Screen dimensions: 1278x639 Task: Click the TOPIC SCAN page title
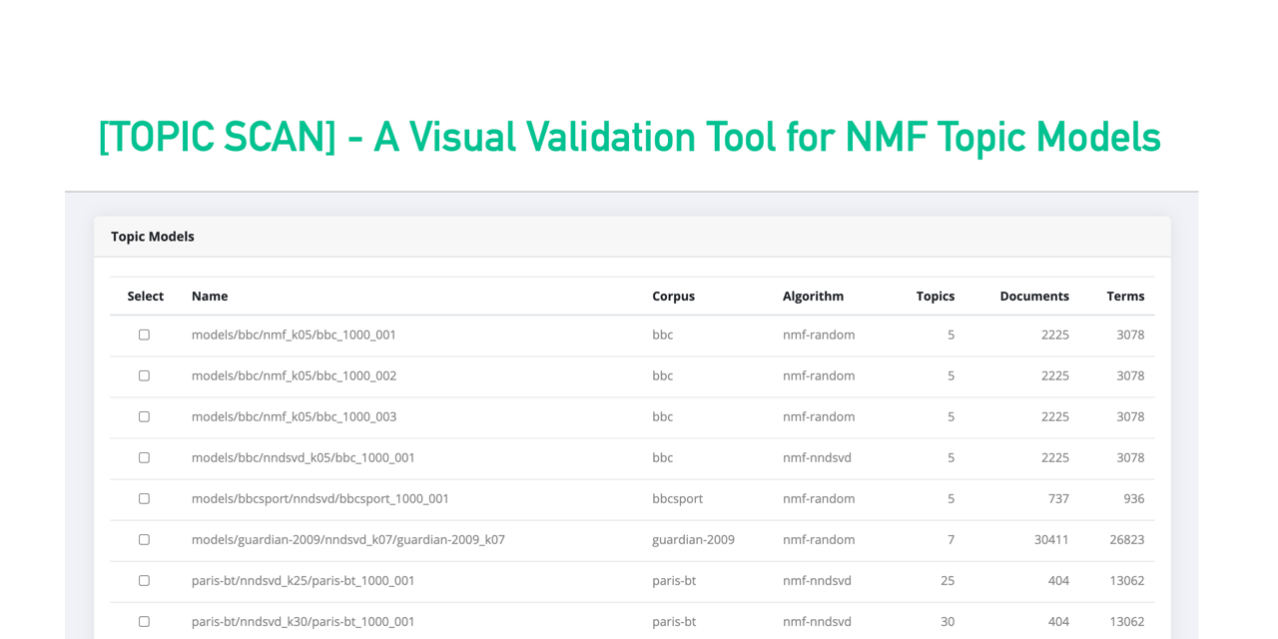tap(628, 137)
